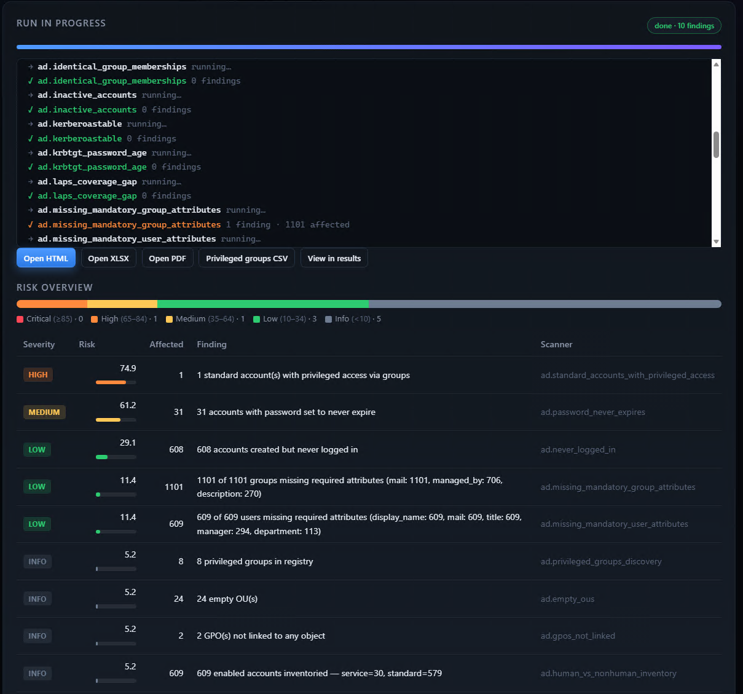Viewport: 743px width, 694px height.
Task: Click INFO badge for empty OUs row
Action: coord(37,599)
